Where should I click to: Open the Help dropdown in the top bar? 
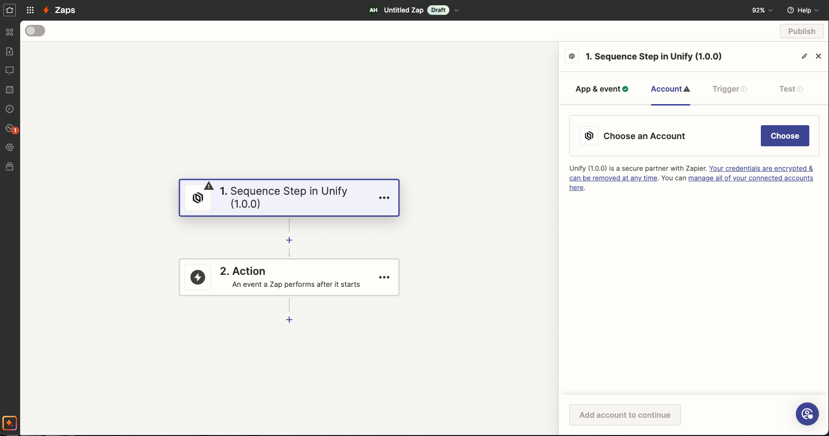tap(802, 10)
